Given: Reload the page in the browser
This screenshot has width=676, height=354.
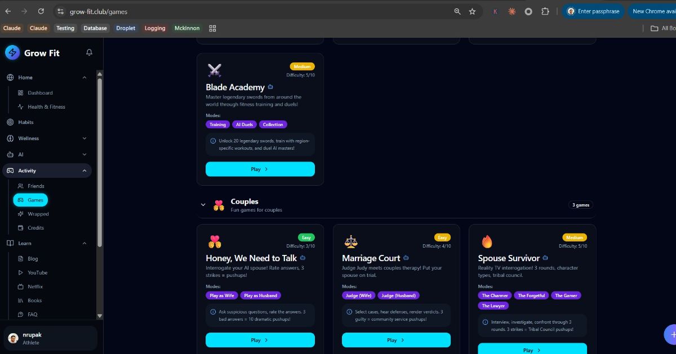Looking at the screenshot, I should [x=41, y=11].
